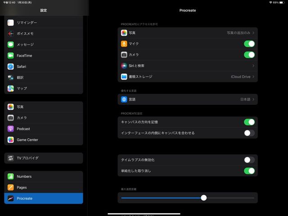Open Numbers settings in sidebar

(44, 176)
